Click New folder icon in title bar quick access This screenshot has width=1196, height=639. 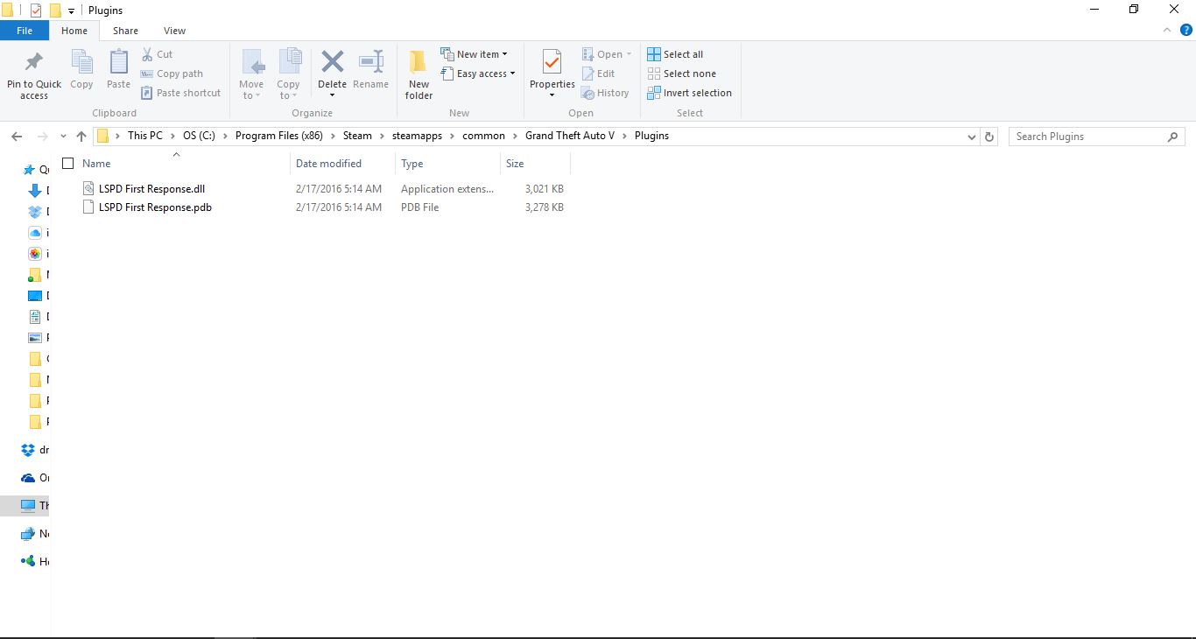pyautogui.click(x=54, y=11)
